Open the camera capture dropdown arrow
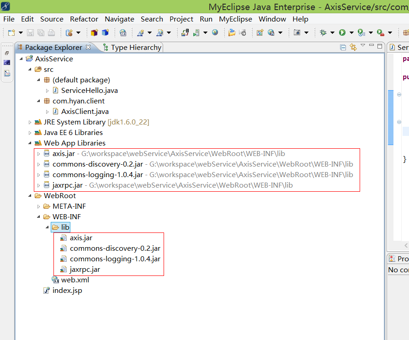Image resolution: width=409 pixels, height=340 pixels. 306,32
